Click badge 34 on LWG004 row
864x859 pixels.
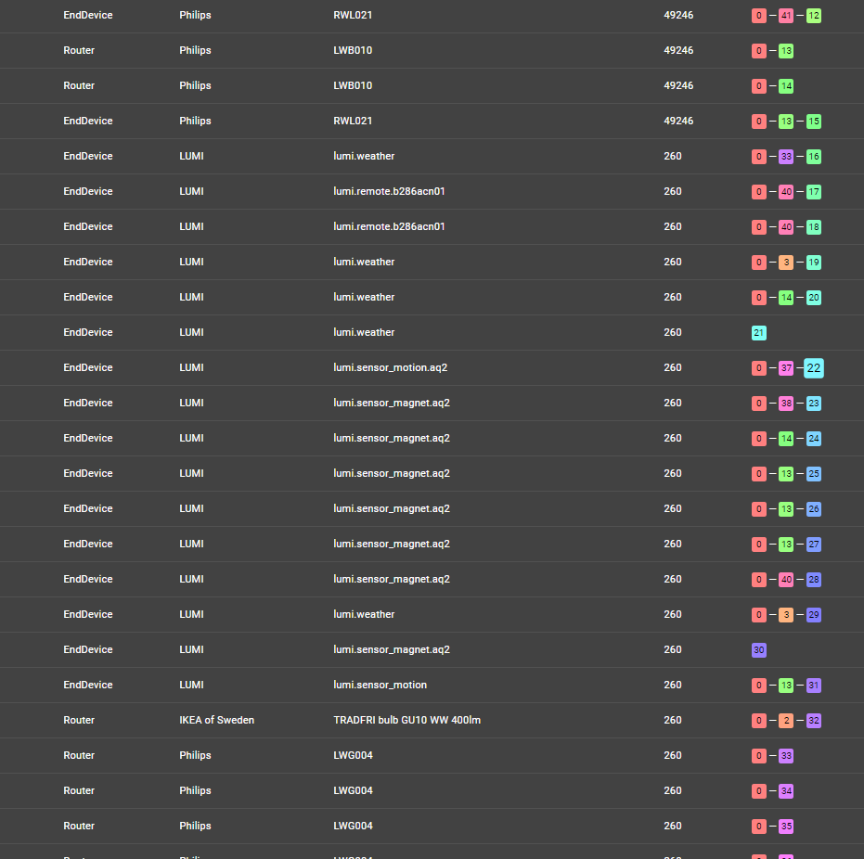(x=786, y=790)
